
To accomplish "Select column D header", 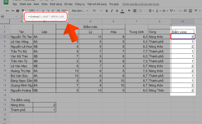I will pos(90,22).
